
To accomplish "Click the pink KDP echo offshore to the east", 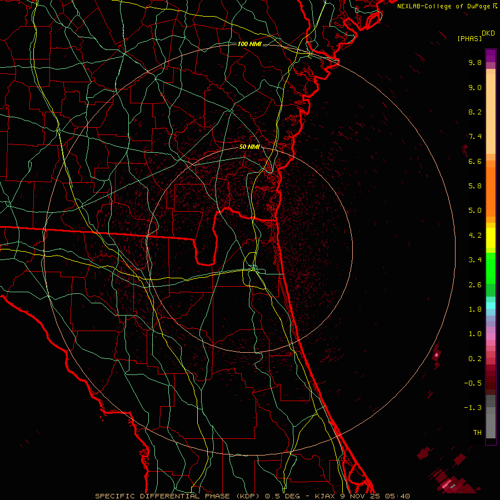I will [x=437, y=354].
